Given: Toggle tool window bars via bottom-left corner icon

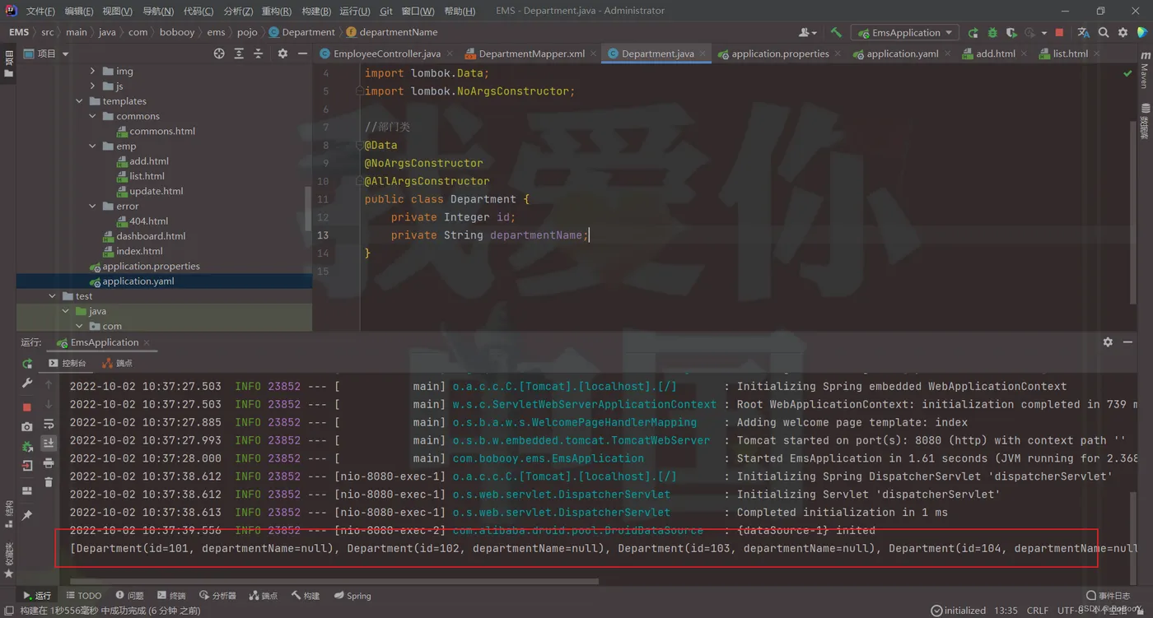Looking at the screenshot, I should (x=8, y=611).
